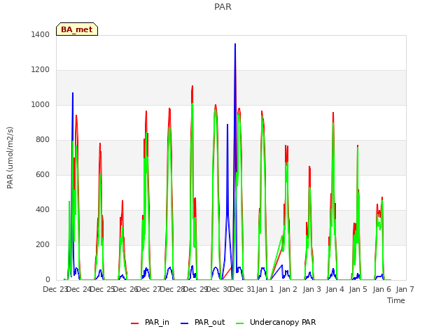Screen dimensions: 448x336
Task: Click the 600 y-axis label
Action: 43,174
